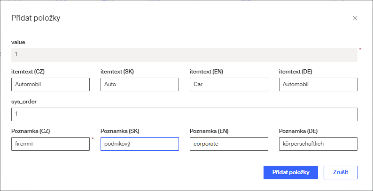Click the 'Poznamka (CZ)' label text
This screenshot has width=373, height=191.
31,131
